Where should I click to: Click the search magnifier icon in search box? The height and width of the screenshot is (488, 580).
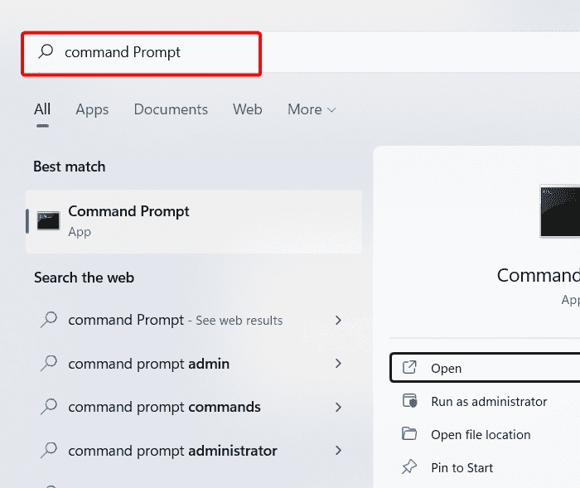click(46, 52)
